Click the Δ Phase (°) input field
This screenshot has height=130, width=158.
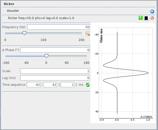[55, 50]
